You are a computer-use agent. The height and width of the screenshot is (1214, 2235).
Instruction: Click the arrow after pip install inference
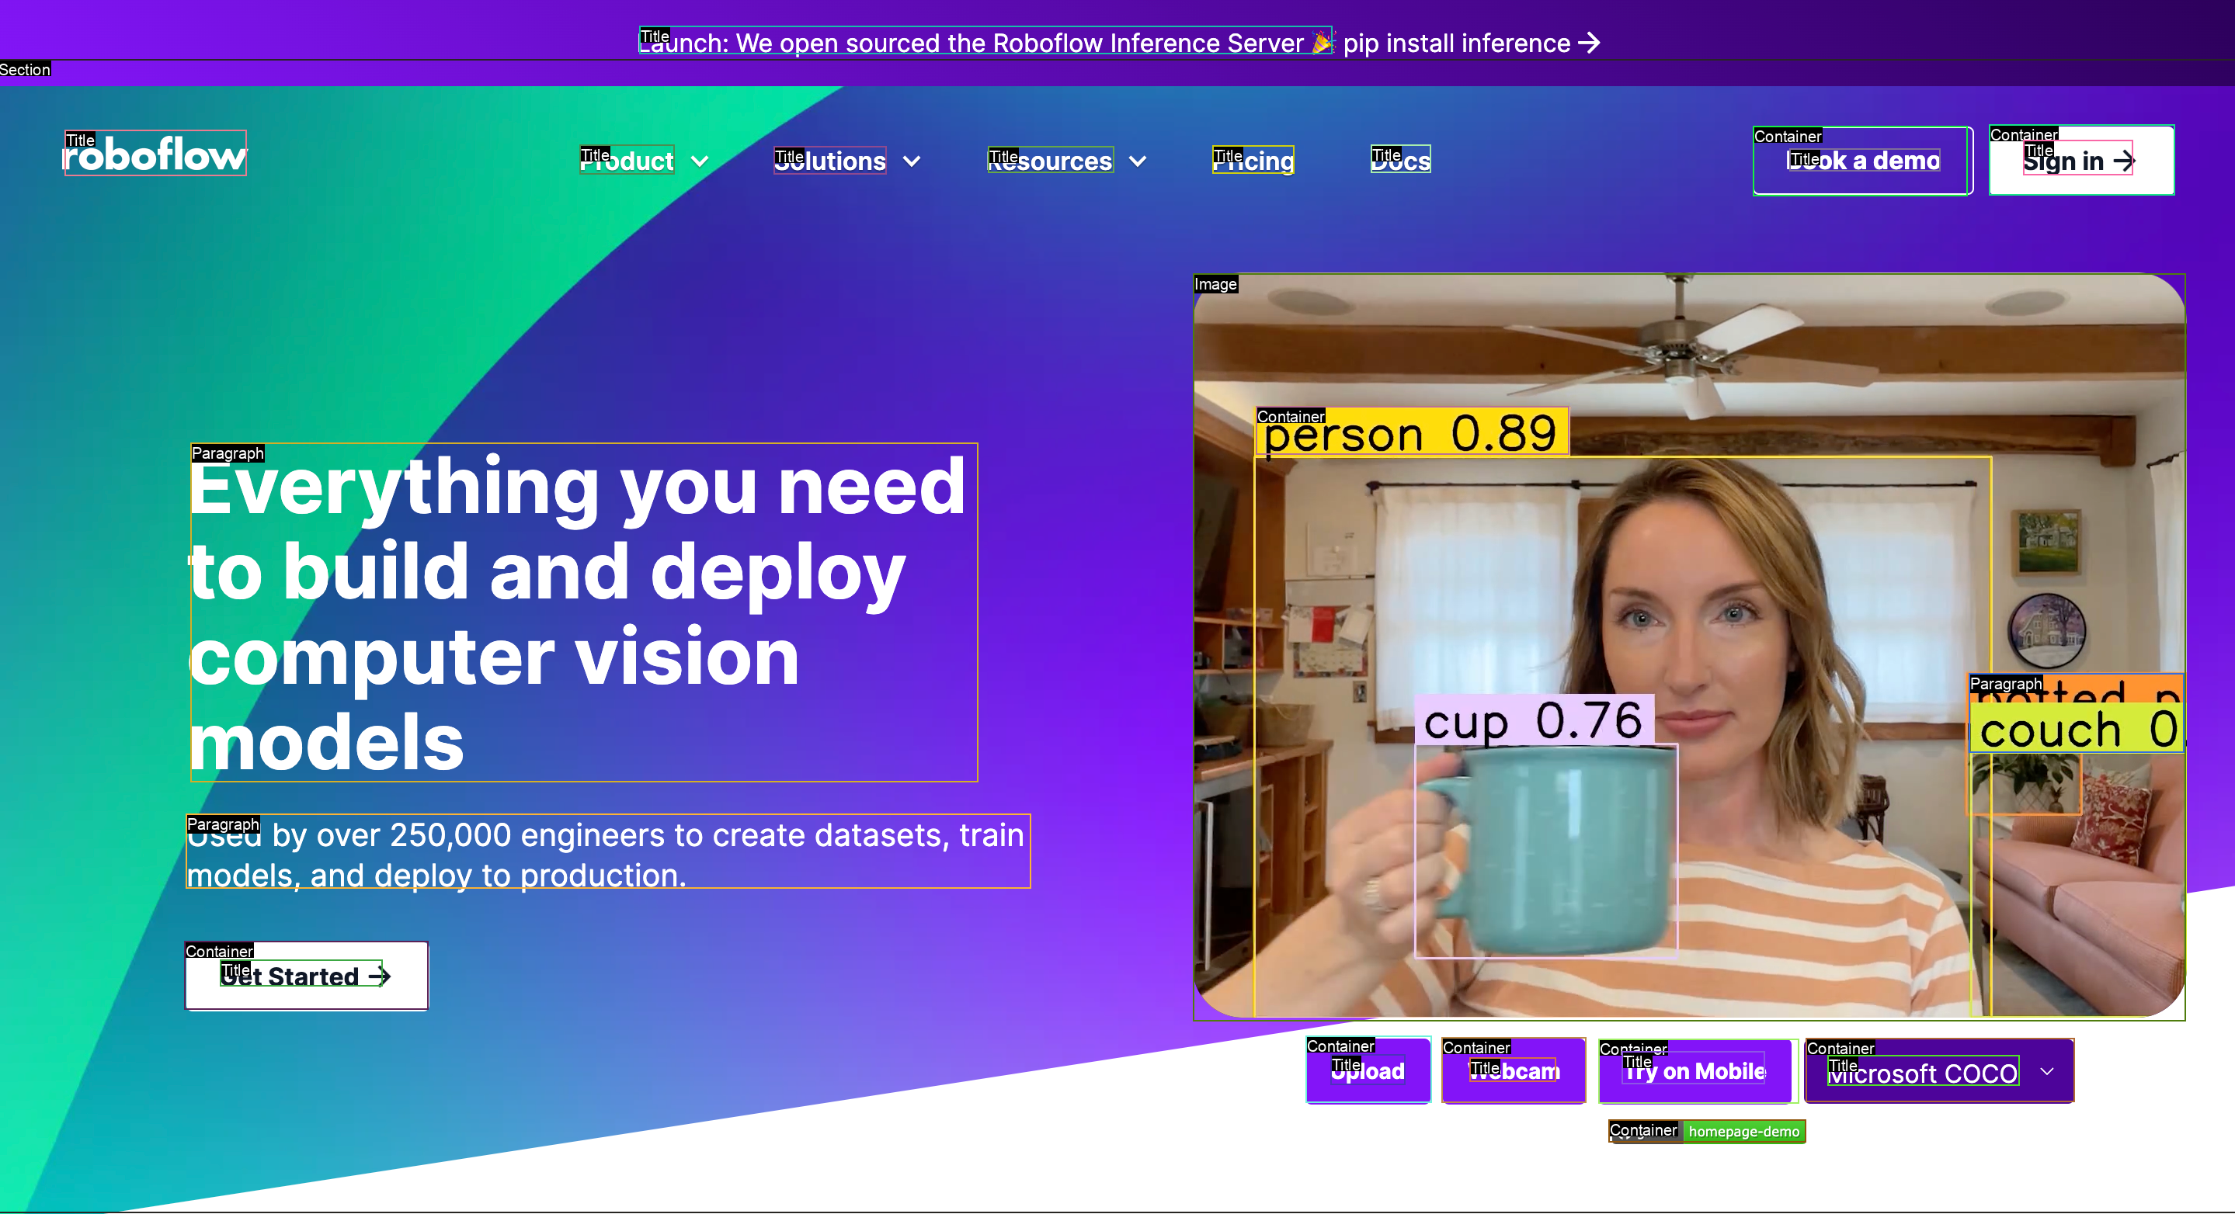click(x=1590, y=43)
